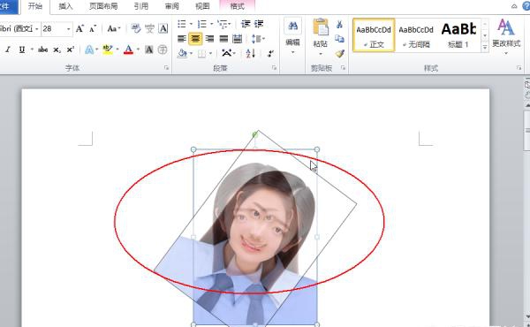The width and height of the screenshot is (530, 327).
Task: Switch to 审阅 (Review) tab
Action: (171, 6)
